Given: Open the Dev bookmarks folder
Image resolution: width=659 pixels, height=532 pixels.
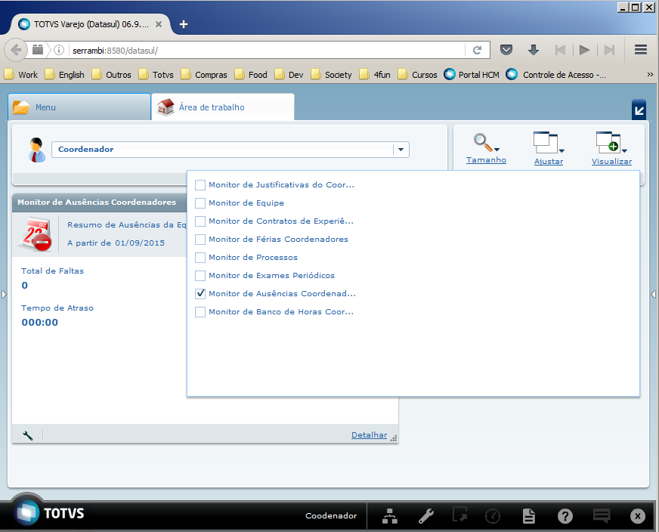Looking at the screenshot, I should tap(289, 75).
